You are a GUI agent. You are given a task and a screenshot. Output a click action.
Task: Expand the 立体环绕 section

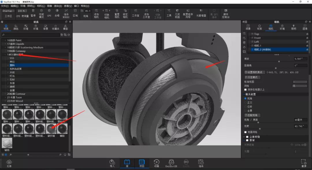coord(244,137)
